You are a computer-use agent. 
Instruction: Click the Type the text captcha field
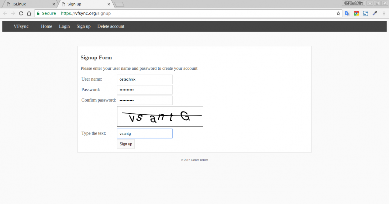(145, 133)
